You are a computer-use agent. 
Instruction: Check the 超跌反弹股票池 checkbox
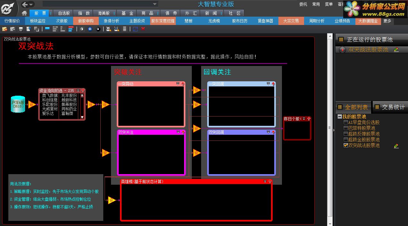(345, 134)
